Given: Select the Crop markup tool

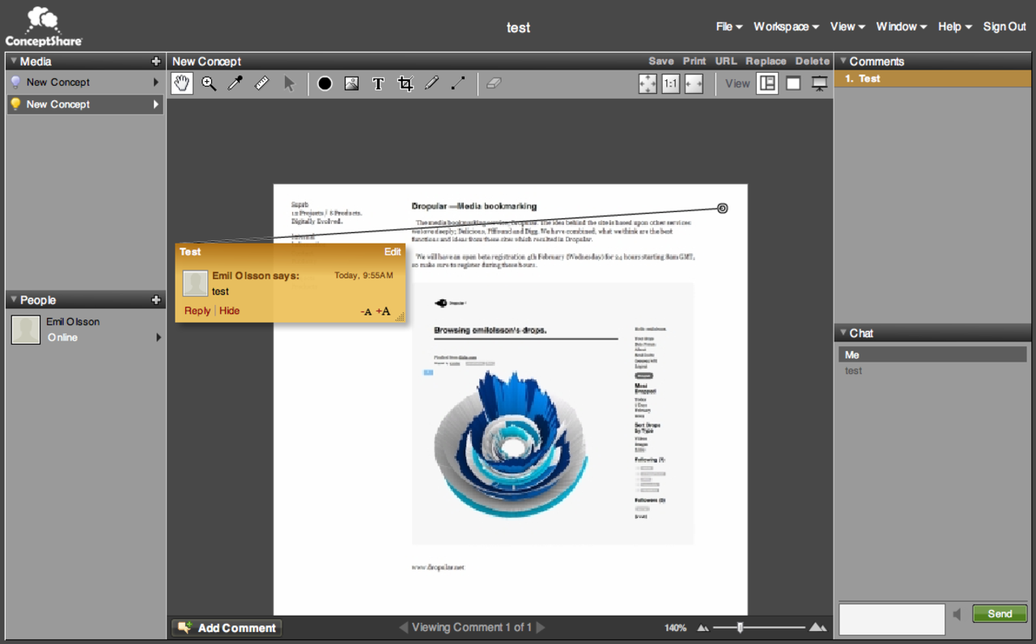Looking at the screenshot, I should (x=405, y=83).
